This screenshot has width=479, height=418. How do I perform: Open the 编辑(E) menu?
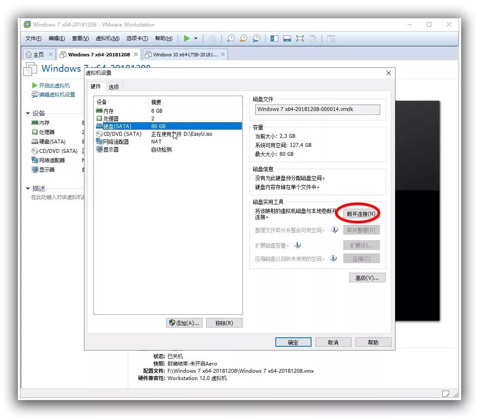[x=57, y=38]
